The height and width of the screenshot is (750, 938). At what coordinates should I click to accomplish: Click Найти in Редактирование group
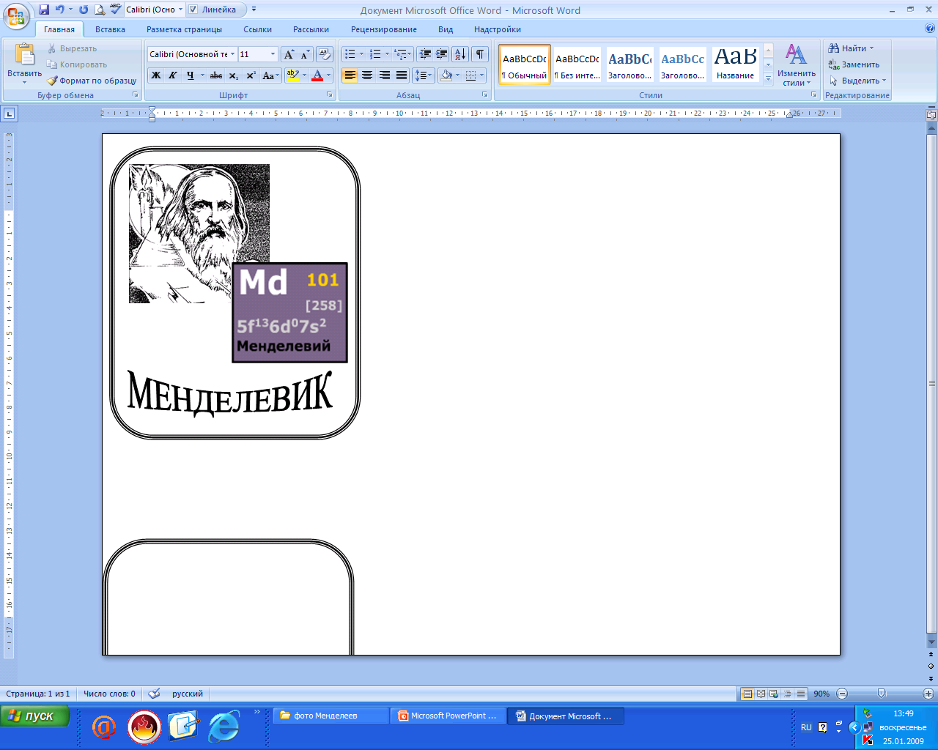851,48
